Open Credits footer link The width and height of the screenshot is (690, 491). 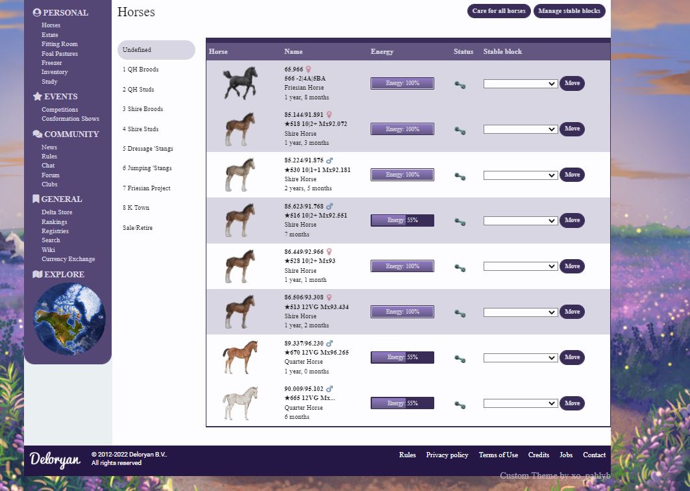pos(539,455)
